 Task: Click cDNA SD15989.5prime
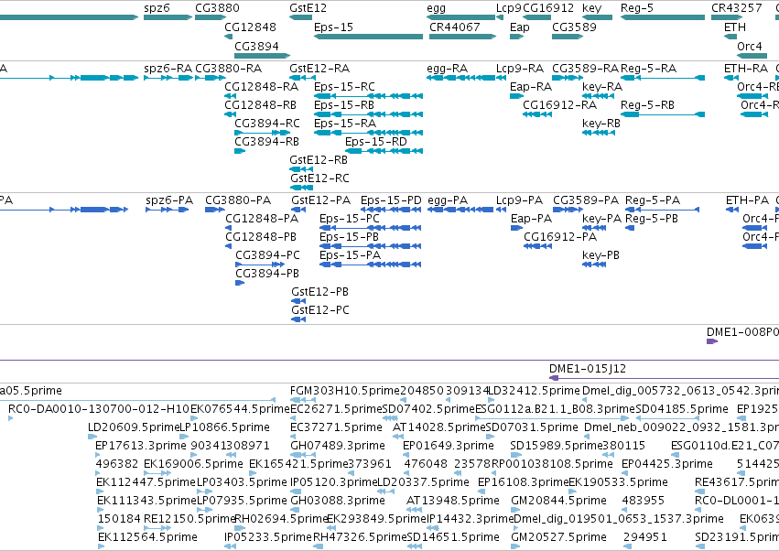pos(515,455)
